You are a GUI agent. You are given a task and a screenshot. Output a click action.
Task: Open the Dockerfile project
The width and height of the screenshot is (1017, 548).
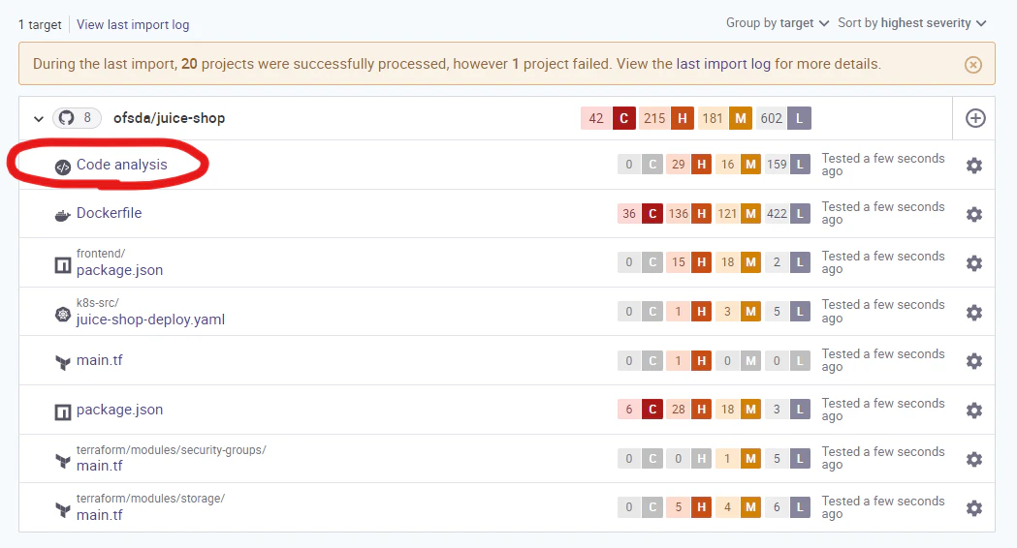109,213
